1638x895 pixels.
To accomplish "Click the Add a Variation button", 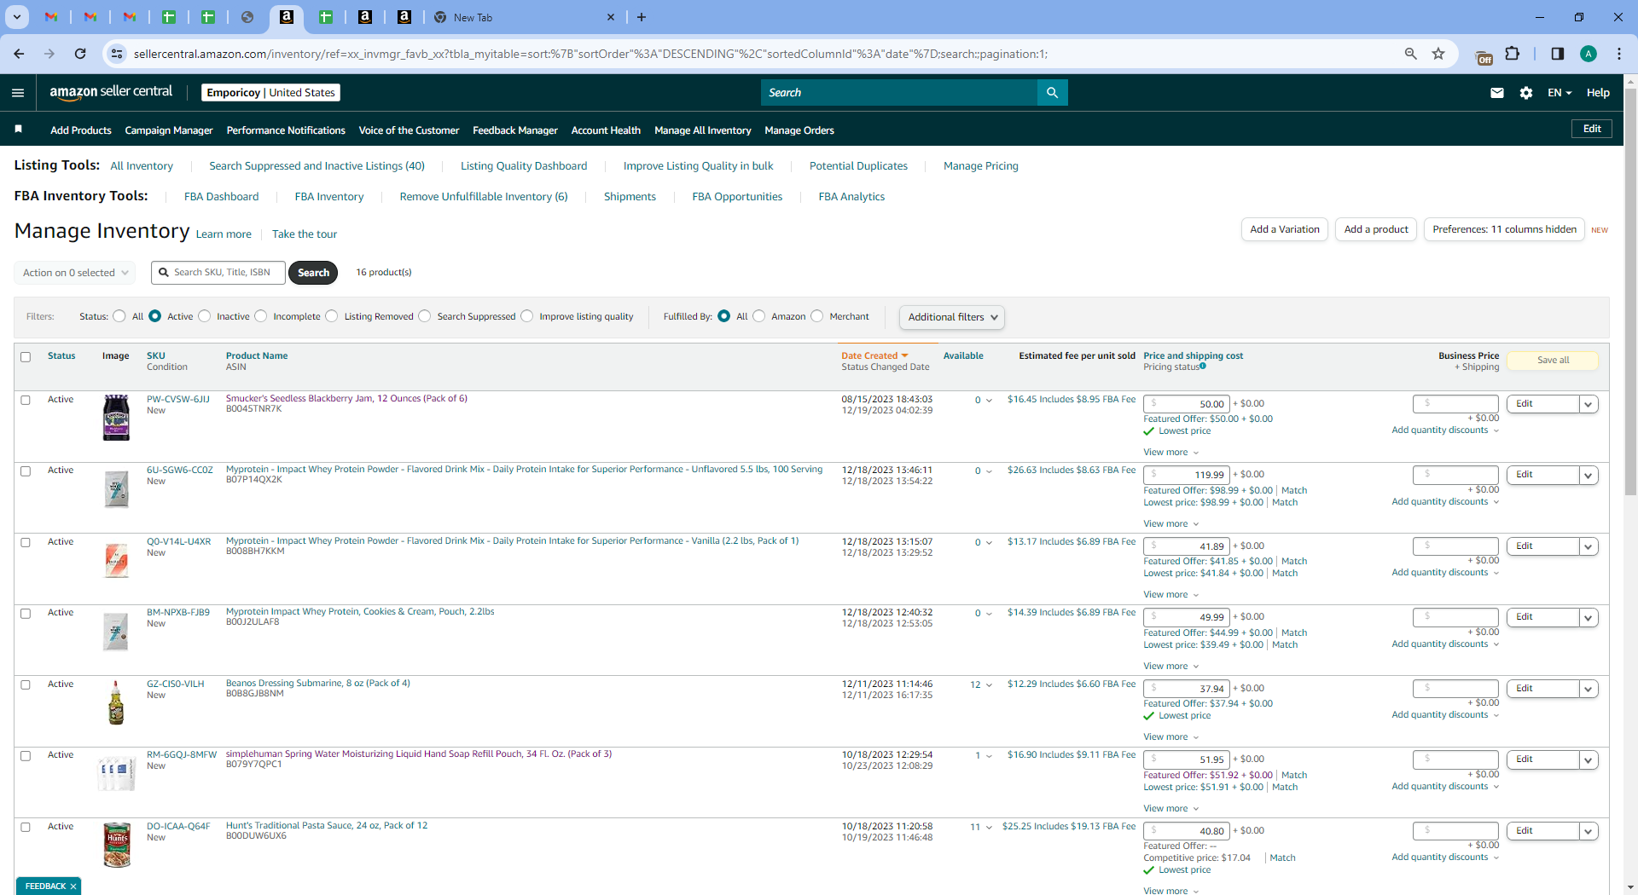I will (1285, 229).
